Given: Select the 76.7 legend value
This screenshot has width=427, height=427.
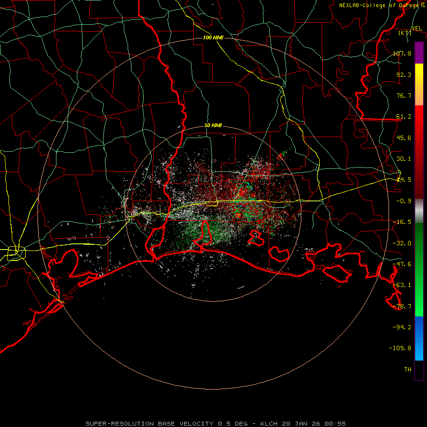Looking at the screenshot, I should [404, 95].
